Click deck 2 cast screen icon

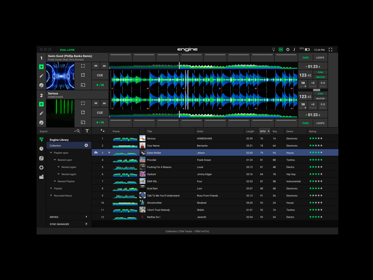pos(83,122)
